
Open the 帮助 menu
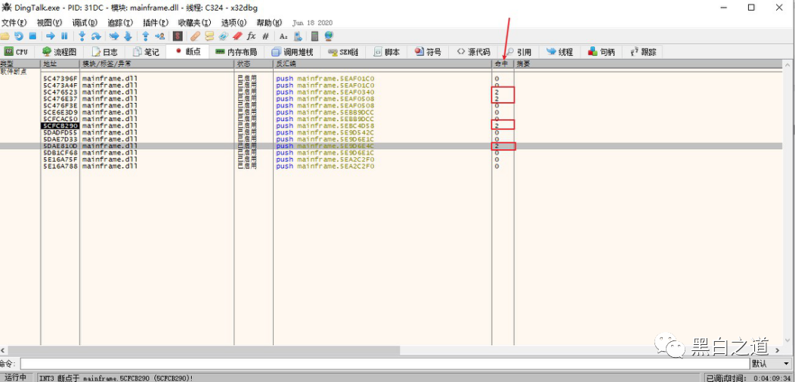click(269, 23)
